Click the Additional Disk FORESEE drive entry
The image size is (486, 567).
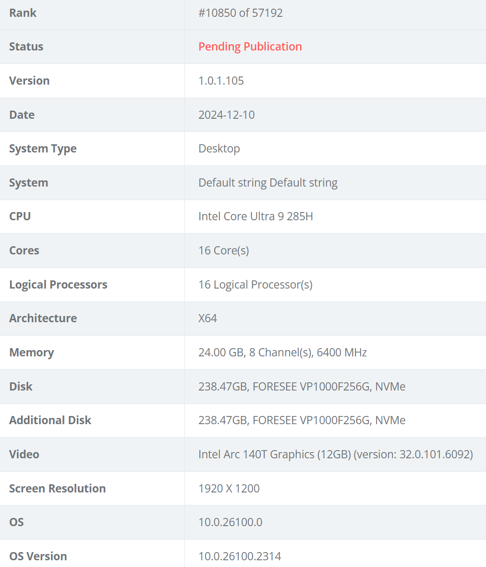pos(302,420)
